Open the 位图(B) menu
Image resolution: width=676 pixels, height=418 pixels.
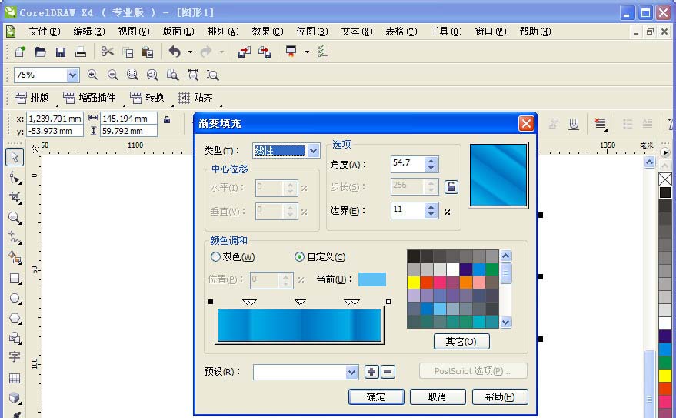[x=312, y=32]
